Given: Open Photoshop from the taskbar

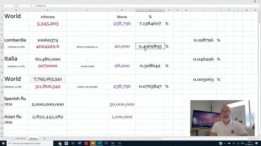Looking at the screenshot, I should point(106,143).
